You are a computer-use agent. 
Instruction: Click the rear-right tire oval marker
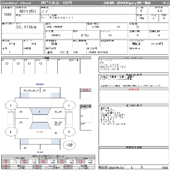69,132
